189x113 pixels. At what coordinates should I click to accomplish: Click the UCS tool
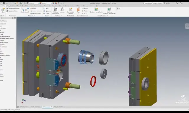pyautogui.click(x=84, y=14)
